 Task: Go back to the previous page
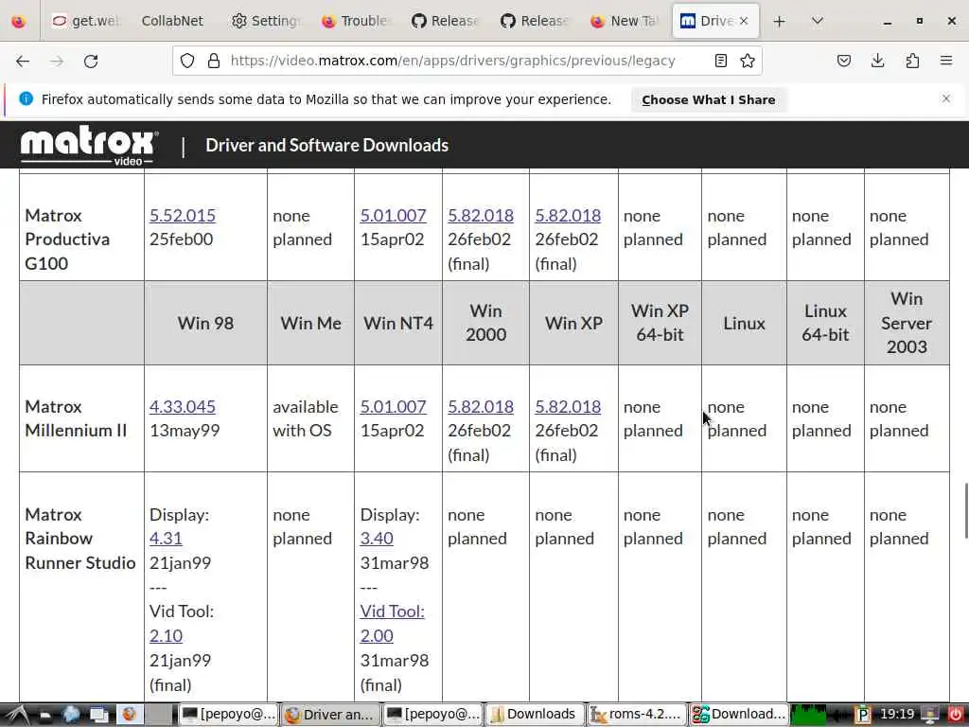23,61
